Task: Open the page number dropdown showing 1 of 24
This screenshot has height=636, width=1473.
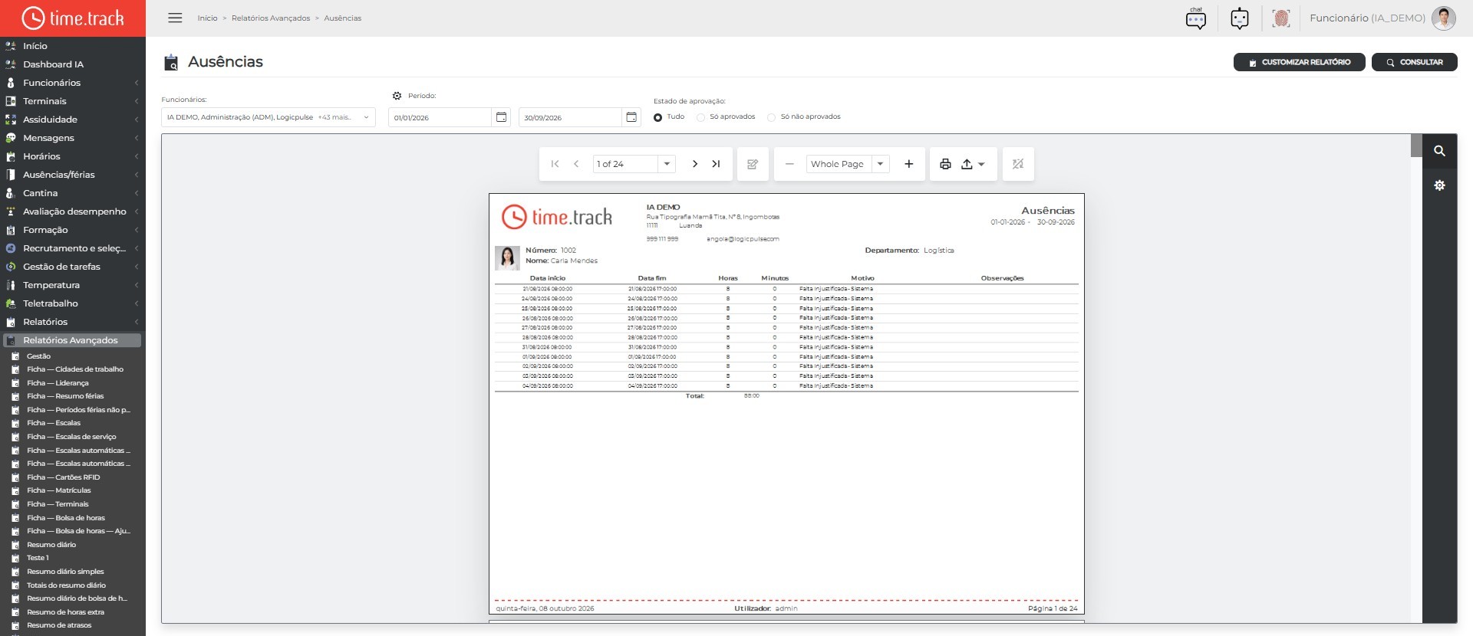Action: (x=667, y=164)
